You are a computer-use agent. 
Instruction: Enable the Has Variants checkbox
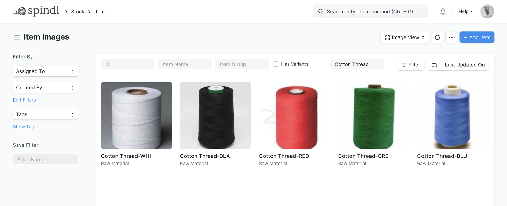tap(275, 64)
